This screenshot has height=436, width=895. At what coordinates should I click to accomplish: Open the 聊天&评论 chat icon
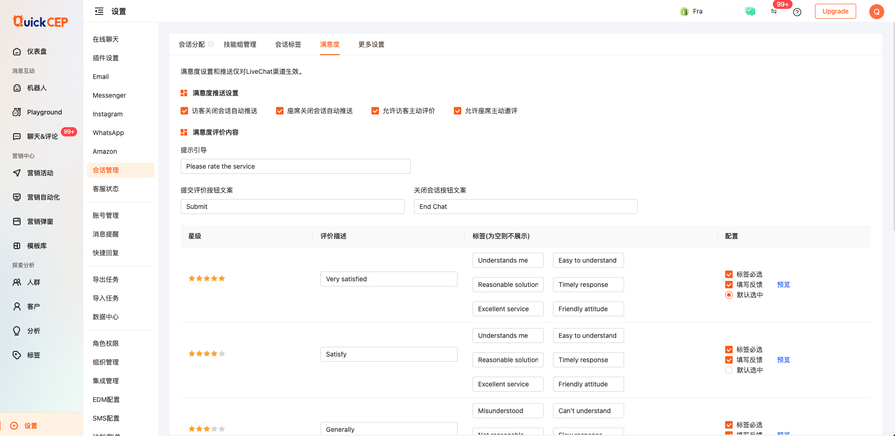[17, 136]
